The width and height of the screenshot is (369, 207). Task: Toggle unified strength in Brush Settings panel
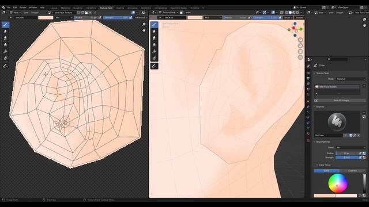pos(364,158)
